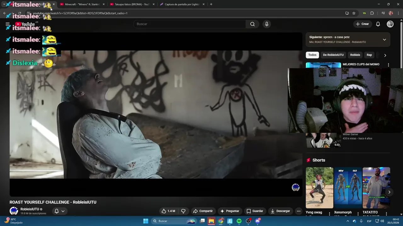The image size is (403, 226).
Task: Open options for MEJORES CLIPS del MOMO
Action: [388, 65]
